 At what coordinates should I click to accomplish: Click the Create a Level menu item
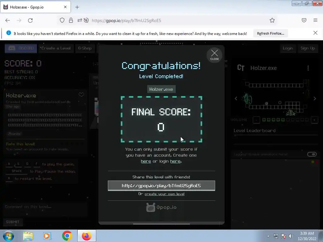(x=56, y=48)
